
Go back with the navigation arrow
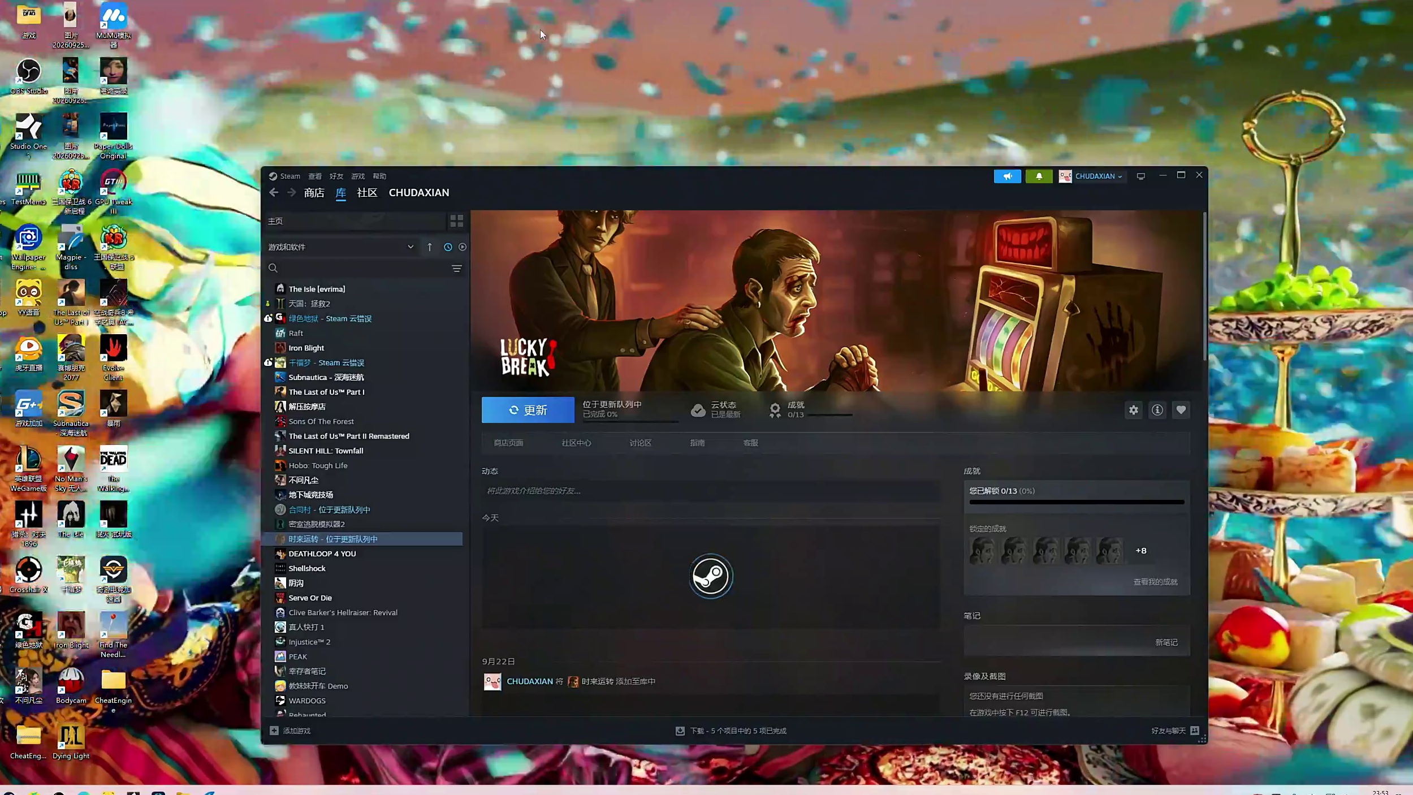pos(274,193)
